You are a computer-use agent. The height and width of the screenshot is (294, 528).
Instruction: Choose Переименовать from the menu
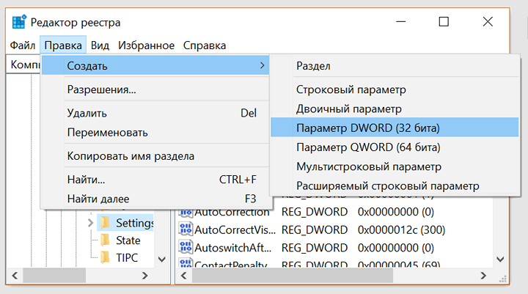[x=155, y=133]
